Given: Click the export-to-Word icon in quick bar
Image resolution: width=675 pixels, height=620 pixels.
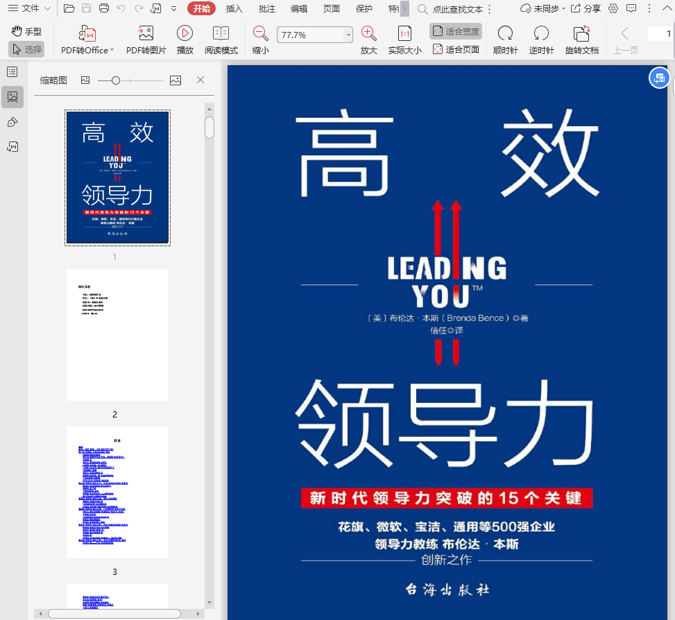Looking at the screenshot, I should click(156, 8).
